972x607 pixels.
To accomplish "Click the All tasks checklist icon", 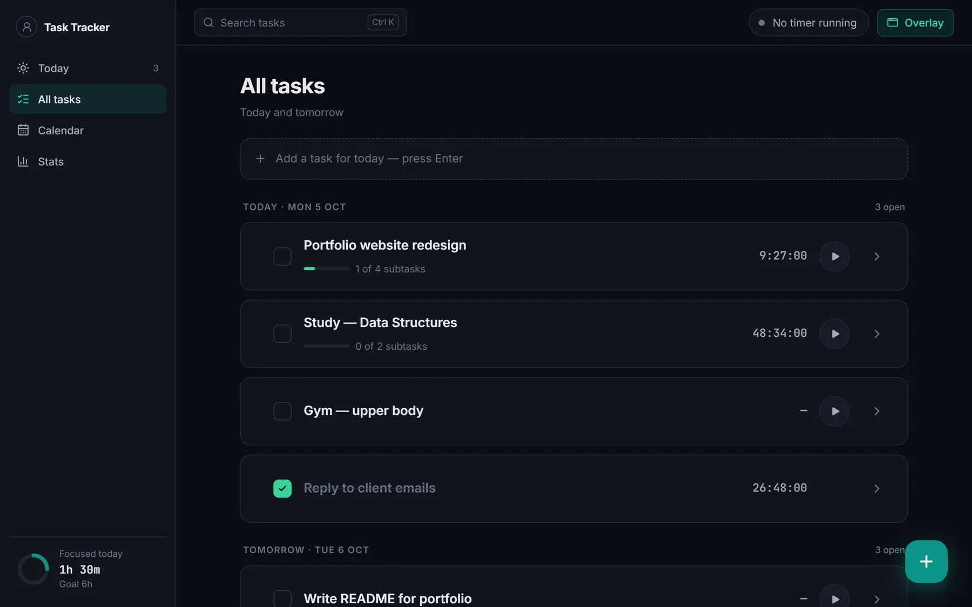I will (23, 99).
